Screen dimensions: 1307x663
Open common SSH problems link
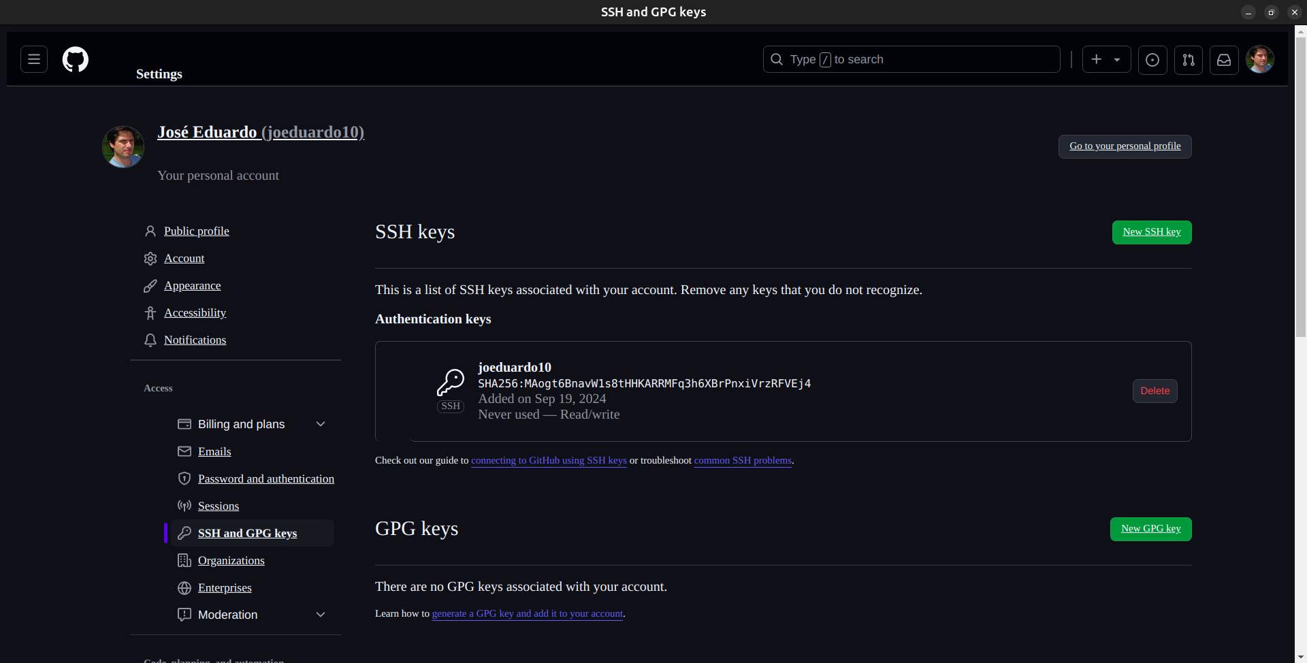pos(743,461)
